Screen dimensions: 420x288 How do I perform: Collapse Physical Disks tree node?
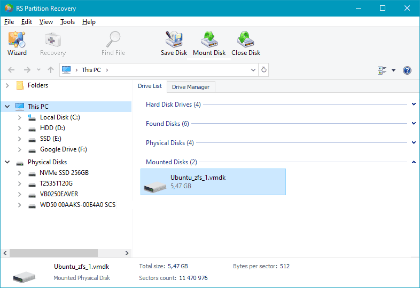point(7,162)
